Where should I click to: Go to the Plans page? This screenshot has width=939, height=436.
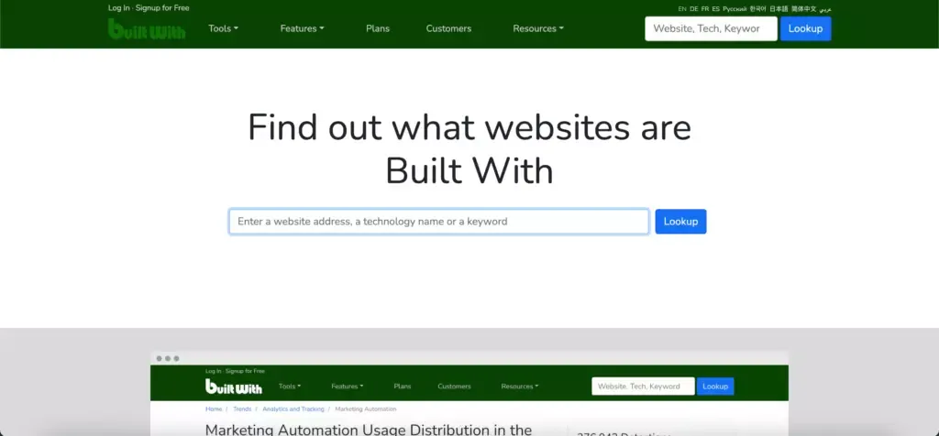click(377, 28)
